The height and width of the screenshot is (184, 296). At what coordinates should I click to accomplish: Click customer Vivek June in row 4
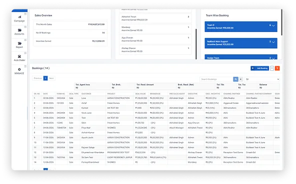(86, 113)
